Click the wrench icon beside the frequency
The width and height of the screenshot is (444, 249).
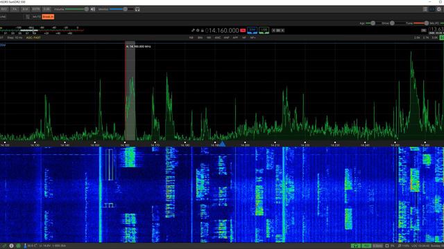(x=193, y=30)
